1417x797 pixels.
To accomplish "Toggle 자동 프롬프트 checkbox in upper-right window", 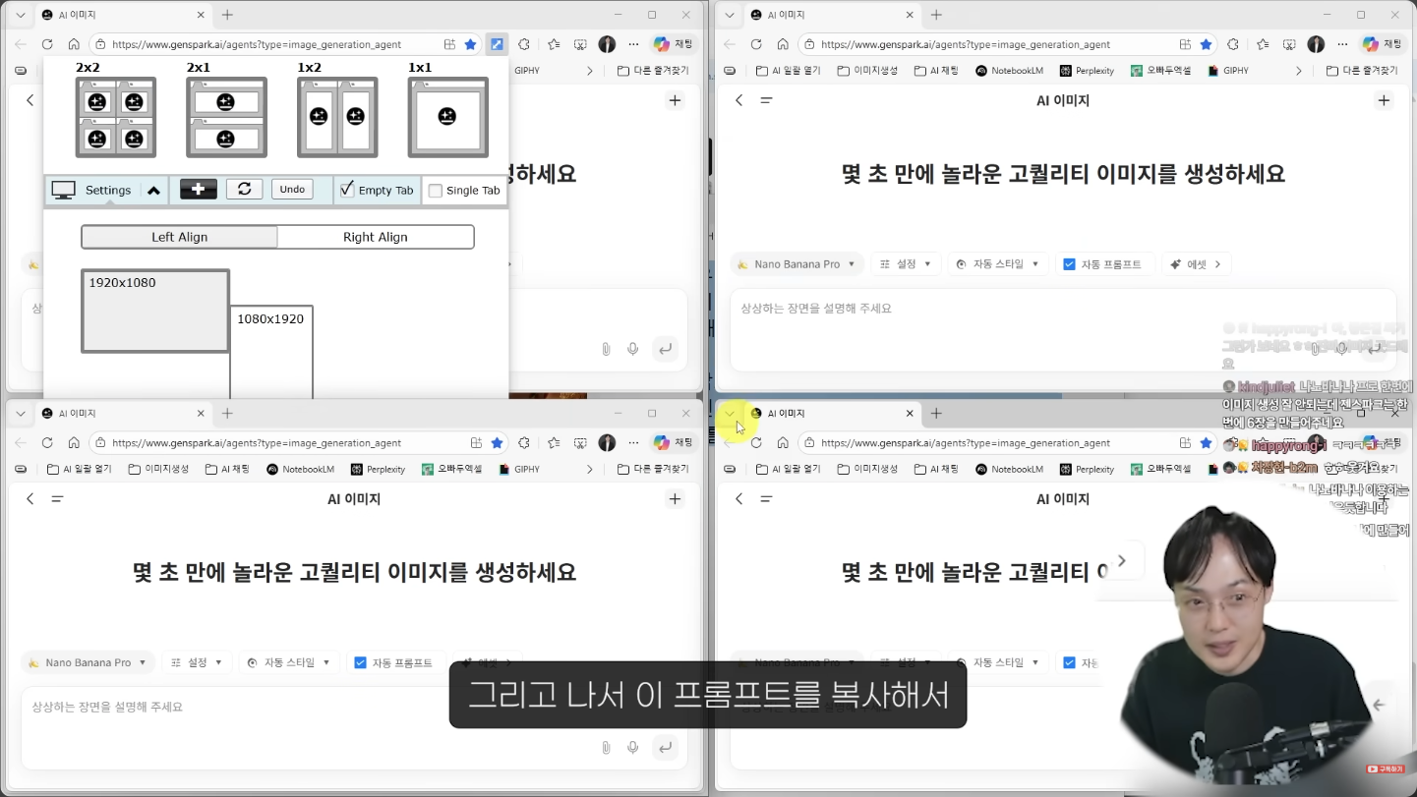I will tap(1069, 264).
